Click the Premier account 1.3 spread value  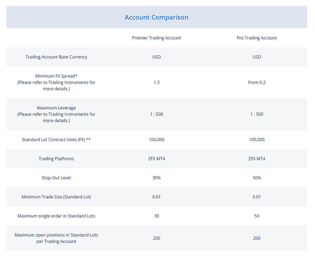pyautogui.click(x=156, y=82)
